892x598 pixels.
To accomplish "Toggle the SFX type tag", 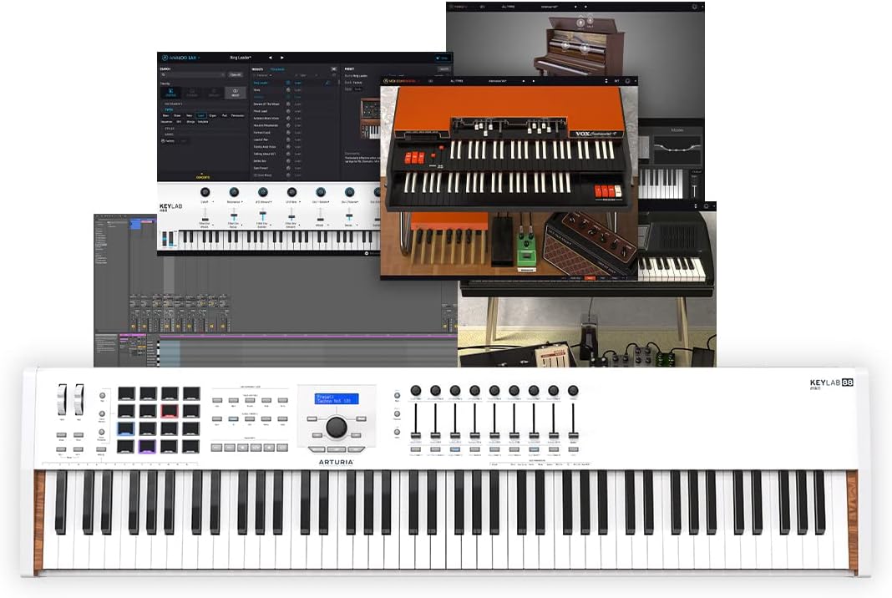I will coord(179,122).
